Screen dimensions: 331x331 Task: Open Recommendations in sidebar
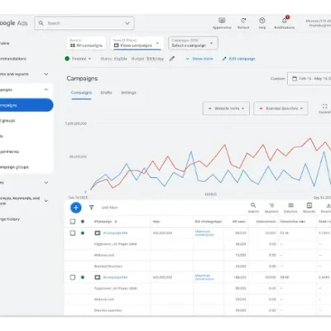coord(13,59)
